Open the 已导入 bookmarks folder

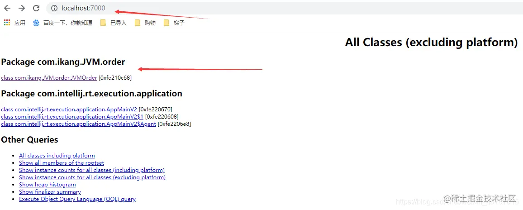[x=114, y=23]
